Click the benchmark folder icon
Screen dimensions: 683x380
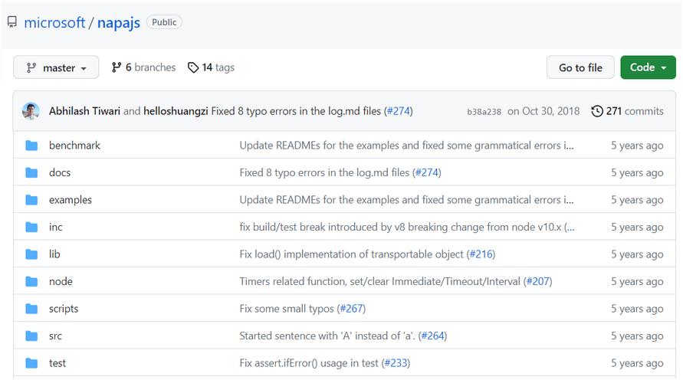coord(31,146)
